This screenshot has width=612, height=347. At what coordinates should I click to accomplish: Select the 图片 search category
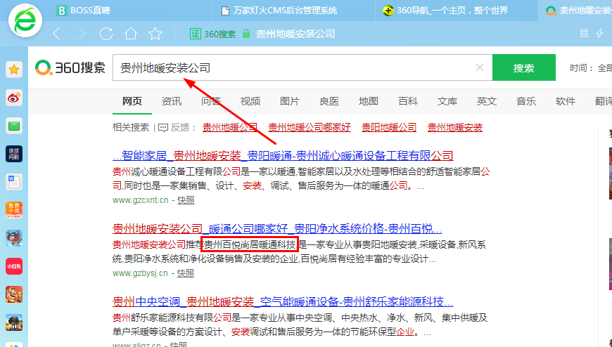pyautogui.click(x=290, y=101)
